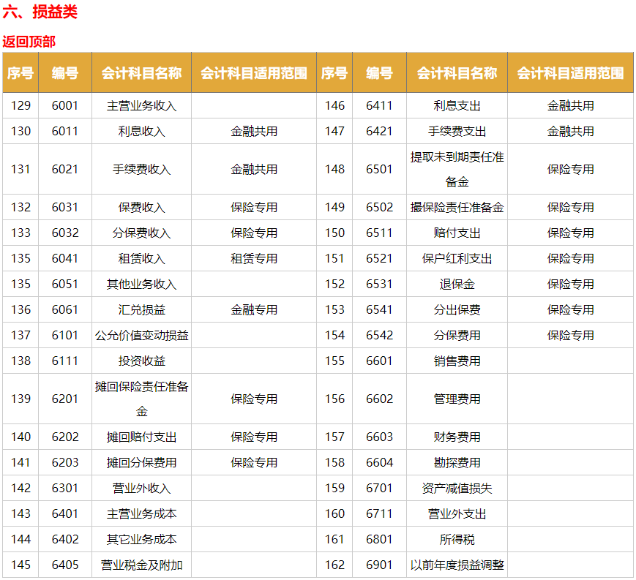
Task: Click the 所得税 cell
Action: click(x=459, y=538)
